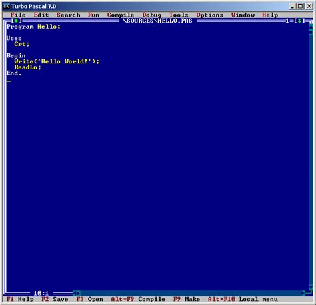316x305 pixels.
Task: Place cursor on 'ReadLn;' line
Action: (27, 67)
